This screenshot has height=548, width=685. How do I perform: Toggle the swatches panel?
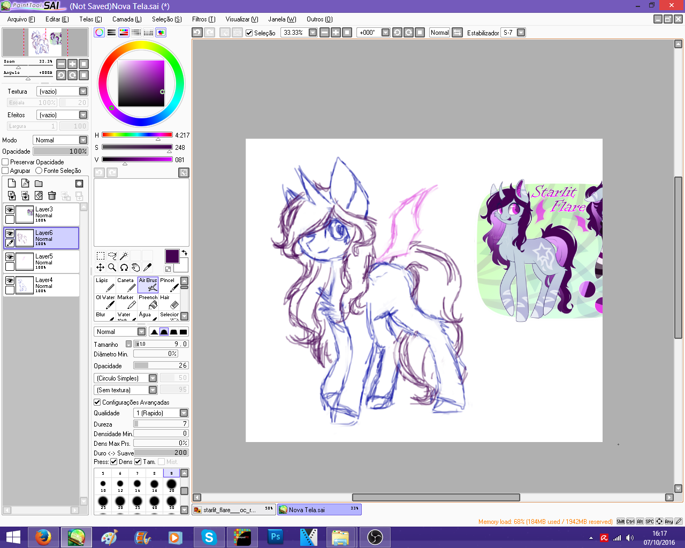coord(149,33)
